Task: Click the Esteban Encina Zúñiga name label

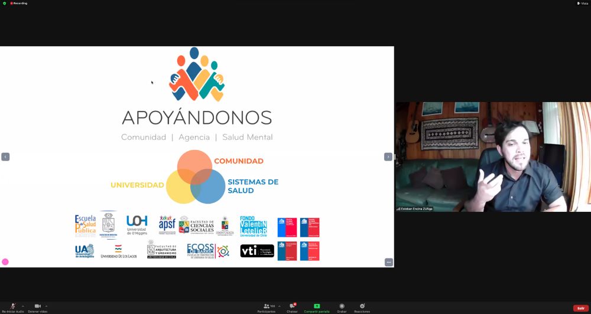Action: (x=415, y=208)
